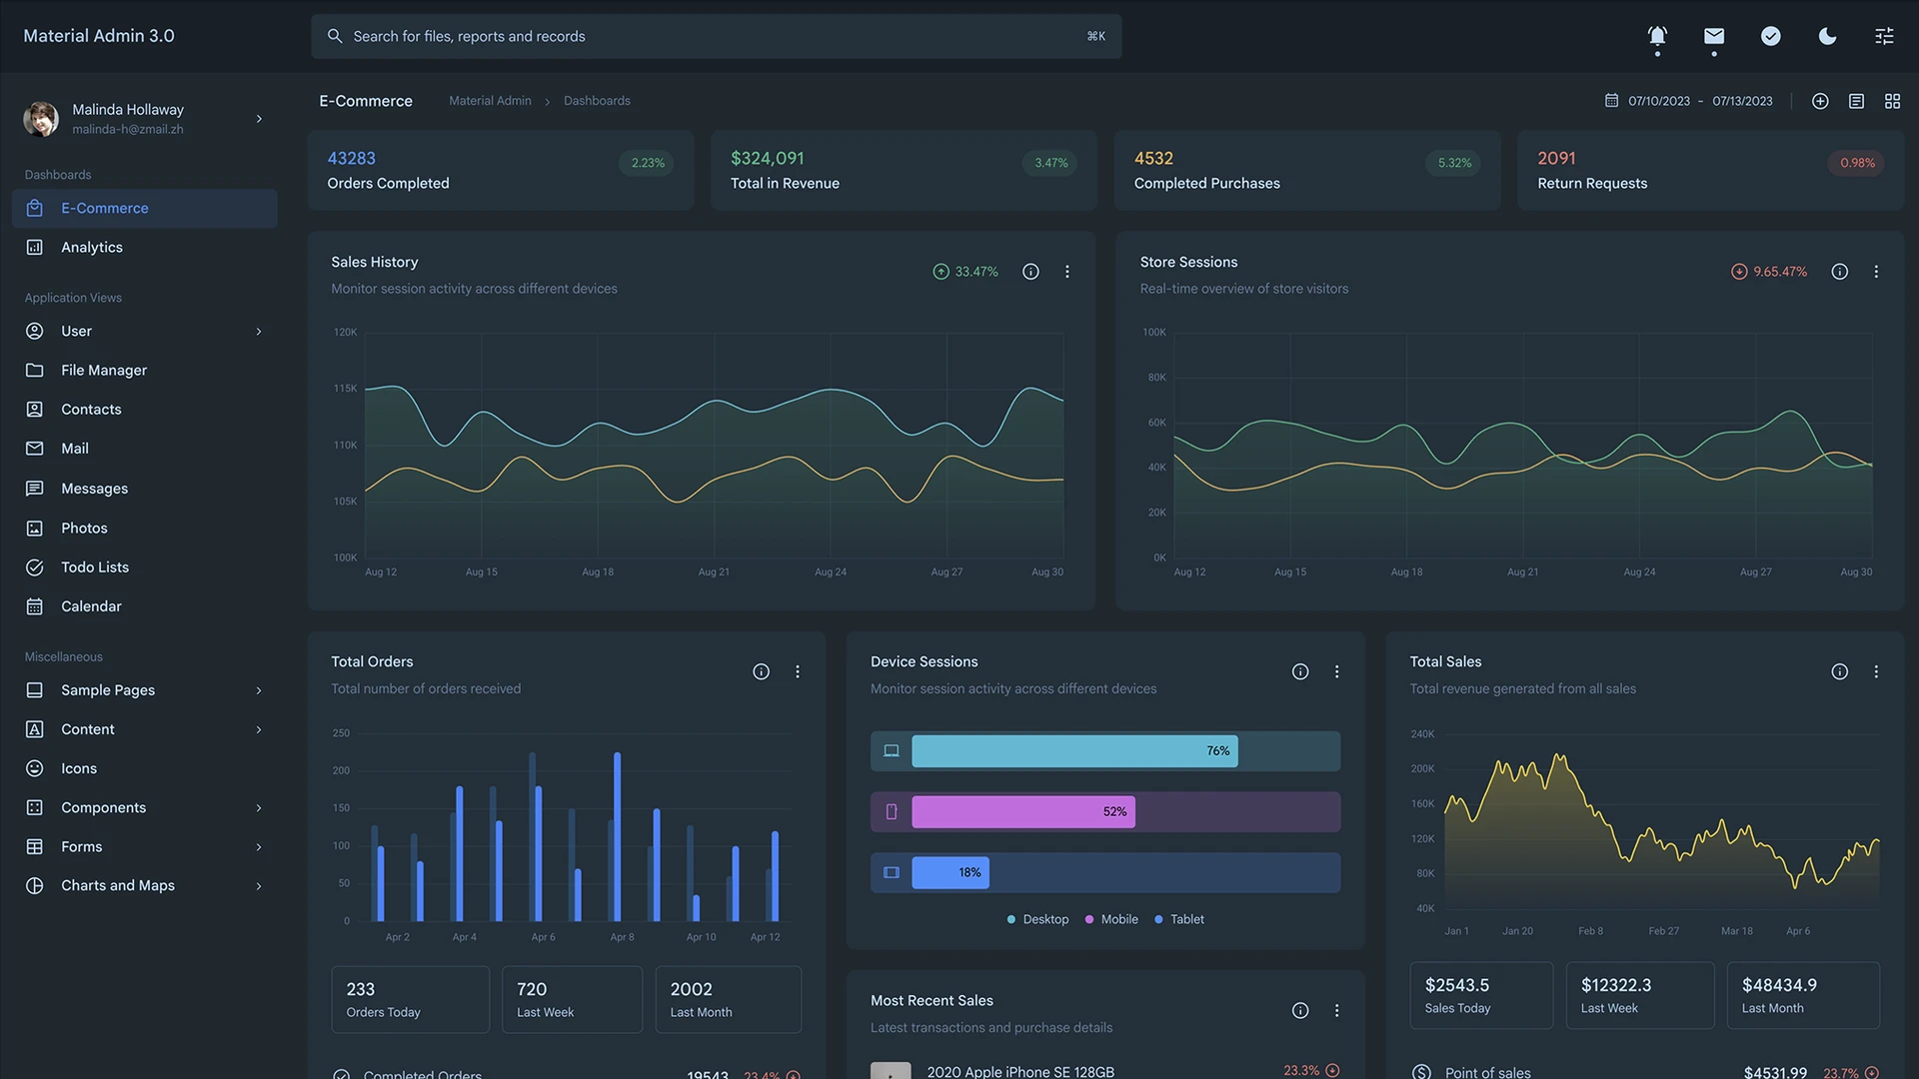Open more options menu on Device Sessions
Image resolution: width=1919 pixels, height=1079 pixels.
pos(1336,671)
